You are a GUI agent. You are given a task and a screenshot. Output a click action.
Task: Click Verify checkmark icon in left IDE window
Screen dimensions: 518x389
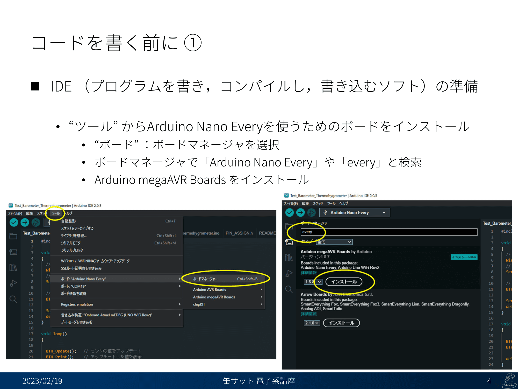[x=14, y=222]
